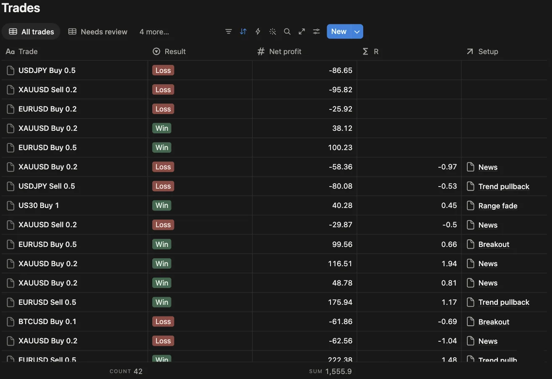Open the filter icon in toolbar
The width and height of the screenshot is (552, 379).
pyautogui.click(x=229, y=31)
